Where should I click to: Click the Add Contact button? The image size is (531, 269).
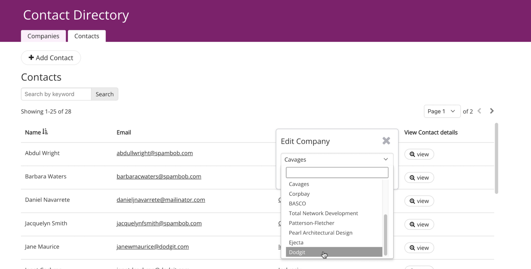tap(51, 58)
